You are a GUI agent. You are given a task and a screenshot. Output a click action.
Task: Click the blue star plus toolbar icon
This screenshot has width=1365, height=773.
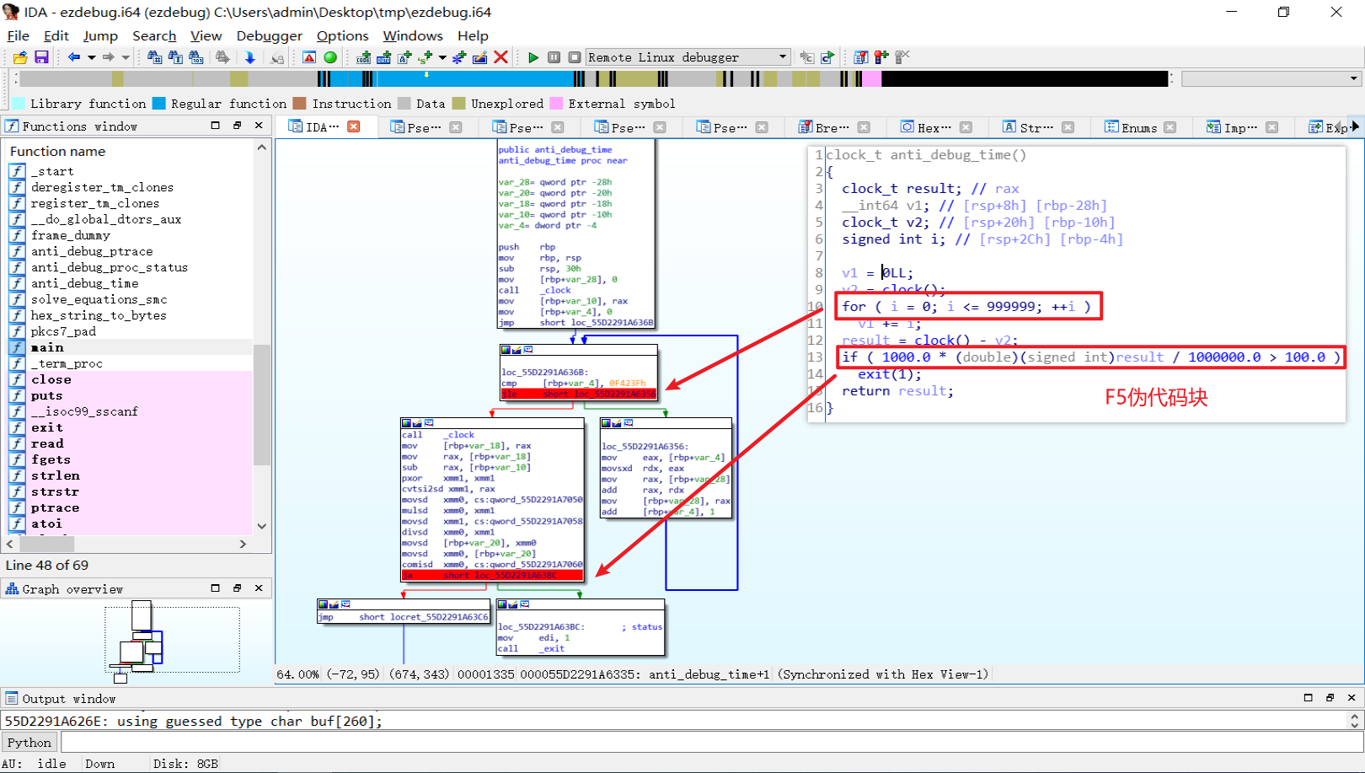459,57
